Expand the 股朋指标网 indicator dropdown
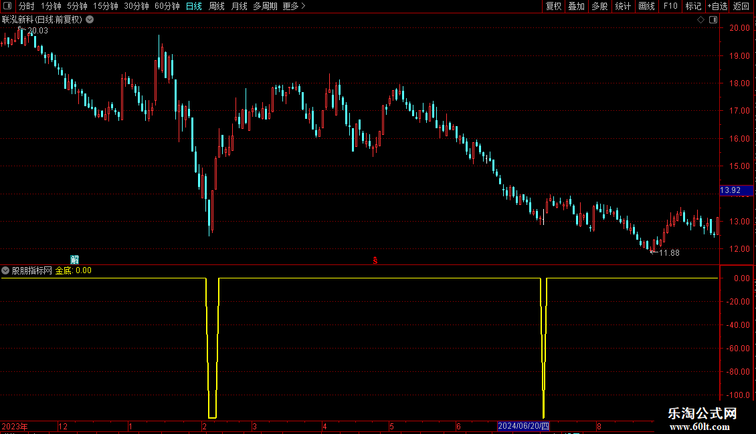 5,270
